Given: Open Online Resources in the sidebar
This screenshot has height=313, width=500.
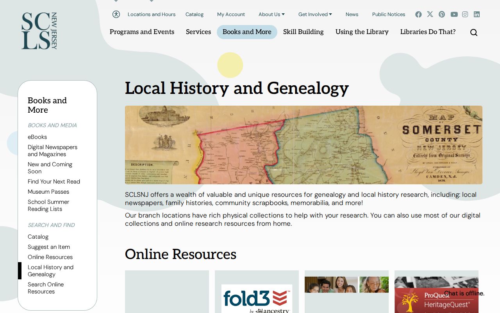Looking at the screenshot, I should click(50, 257).
